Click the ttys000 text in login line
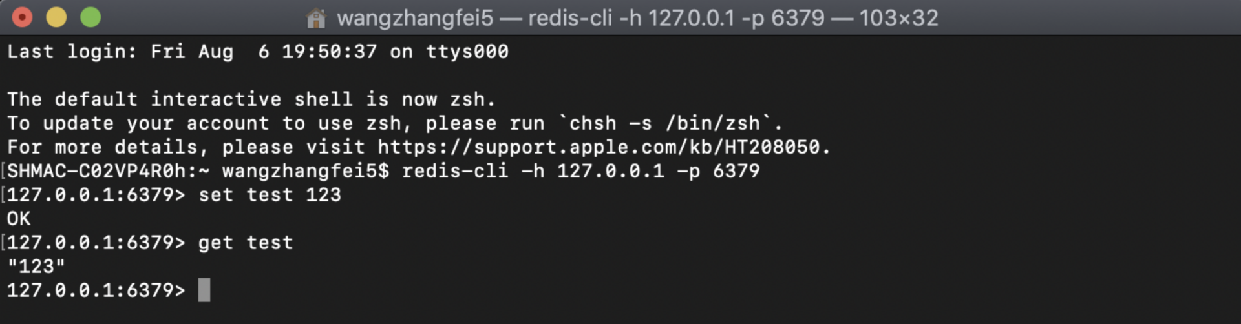1241x324 pixels. coord(467,52)
